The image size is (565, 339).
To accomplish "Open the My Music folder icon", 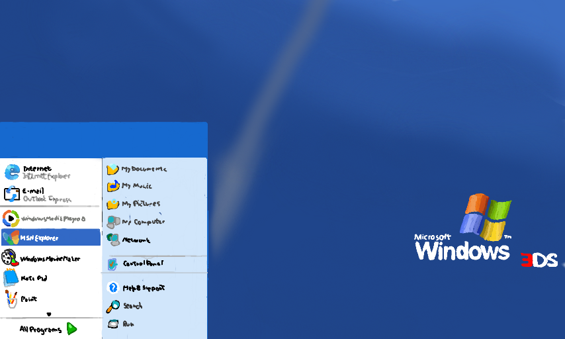I will [x=113, y=186].
